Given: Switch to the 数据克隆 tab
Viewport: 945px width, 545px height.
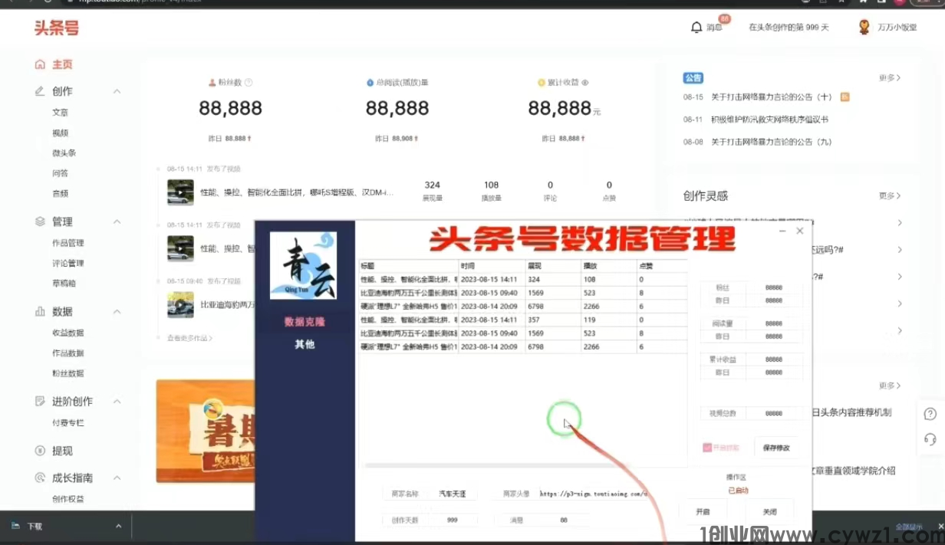Looking at the screenshot, I should [305, 322].
